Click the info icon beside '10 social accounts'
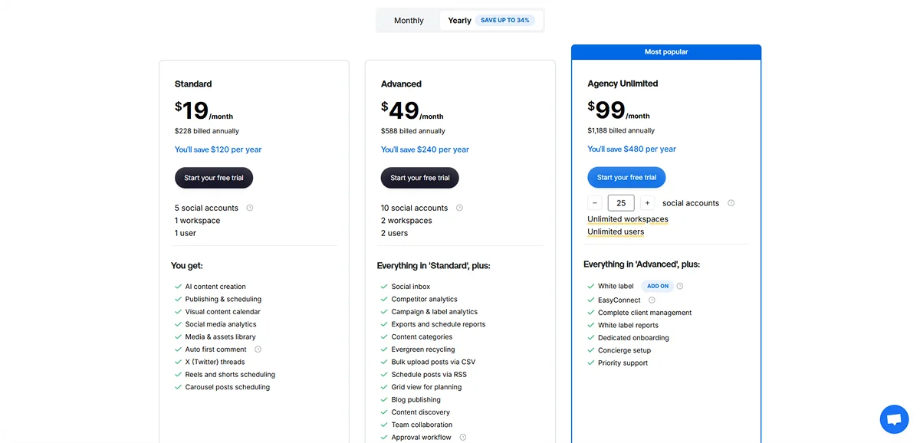This screenshot has height=443, width=920. pos(459,207)
